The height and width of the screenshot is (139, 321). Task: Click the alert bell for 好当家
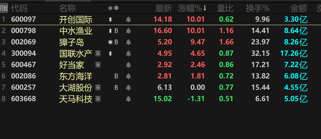pos(128,65)
